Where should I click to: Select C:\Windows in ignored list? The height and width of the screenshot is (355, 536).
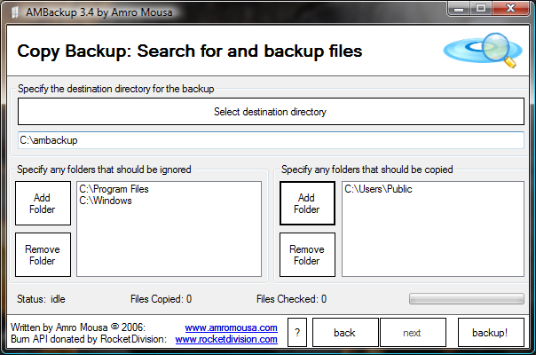106,201
